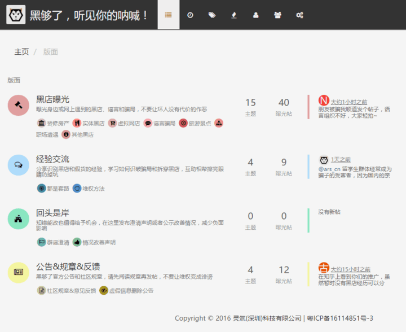This screenshot has width=406, height=332.
Task: Open the 都是套路 subcategory icon
Action: (x=41, y=188)
